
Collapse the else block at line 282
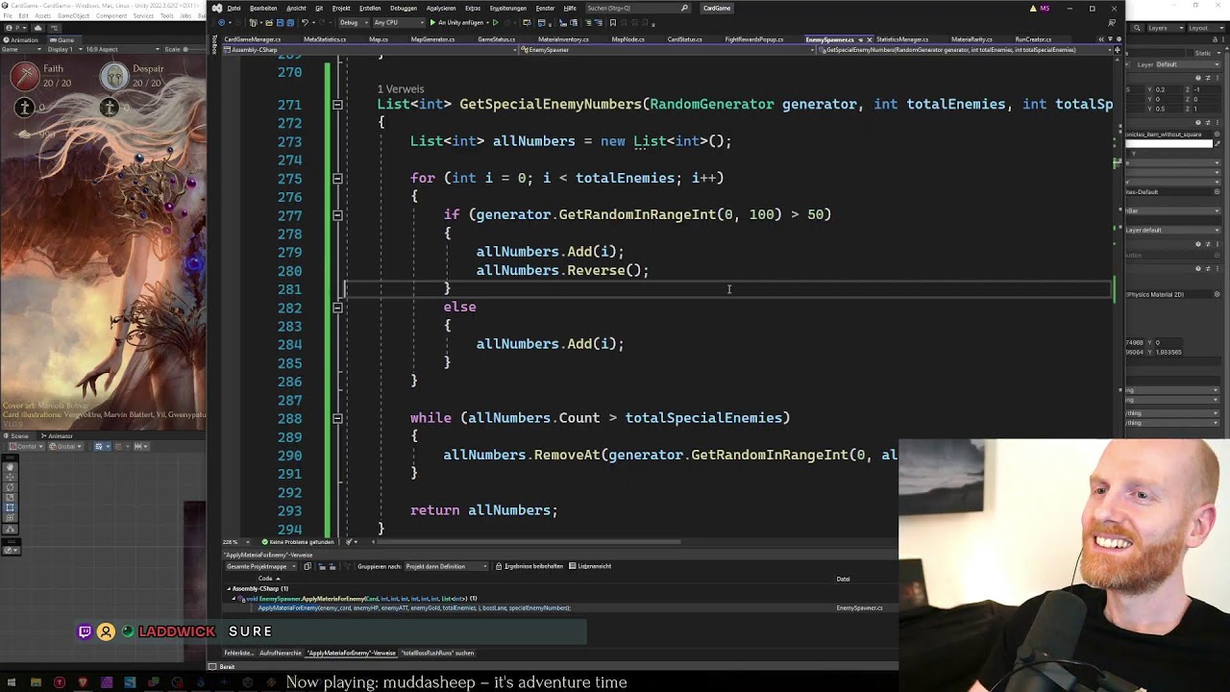(x=337, y=308)
